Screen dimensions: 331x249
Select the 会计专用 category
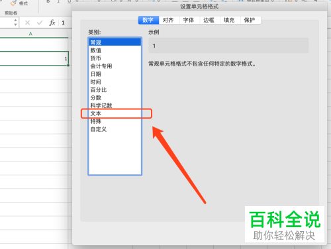point(115,66)
